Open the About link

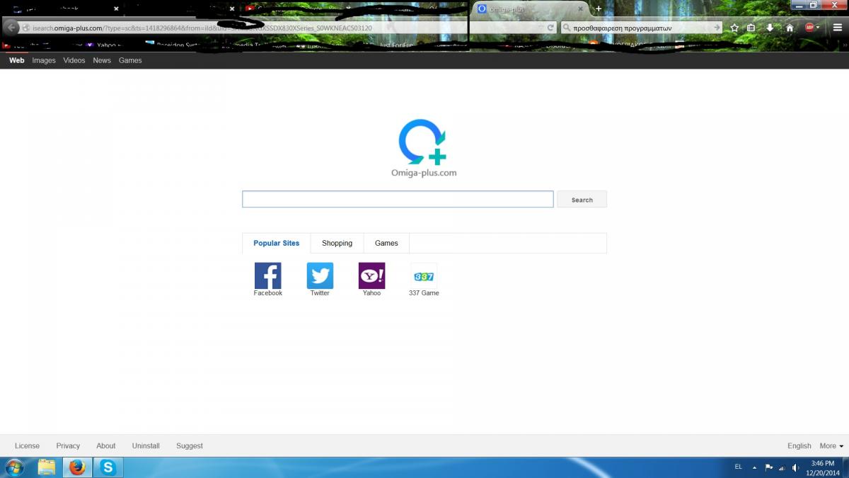point(106,445)
